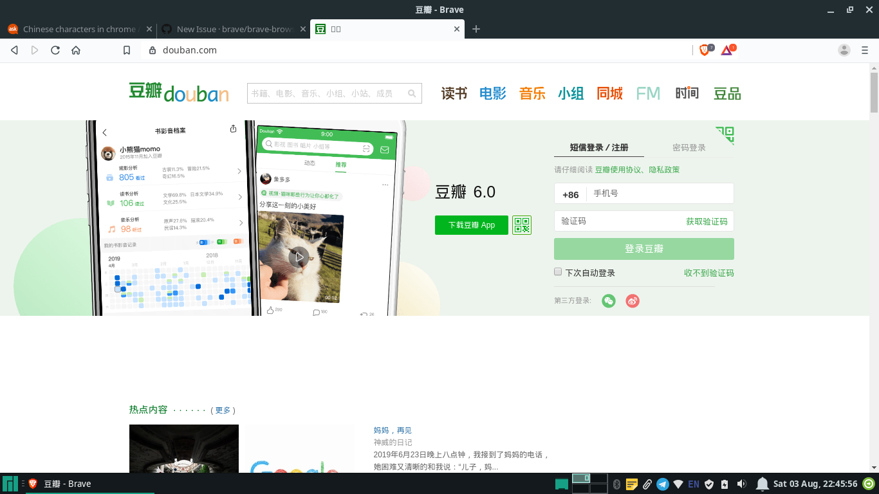879x494 pixels.
Task: Open Telegram tray icon
Action: (662, 484)
